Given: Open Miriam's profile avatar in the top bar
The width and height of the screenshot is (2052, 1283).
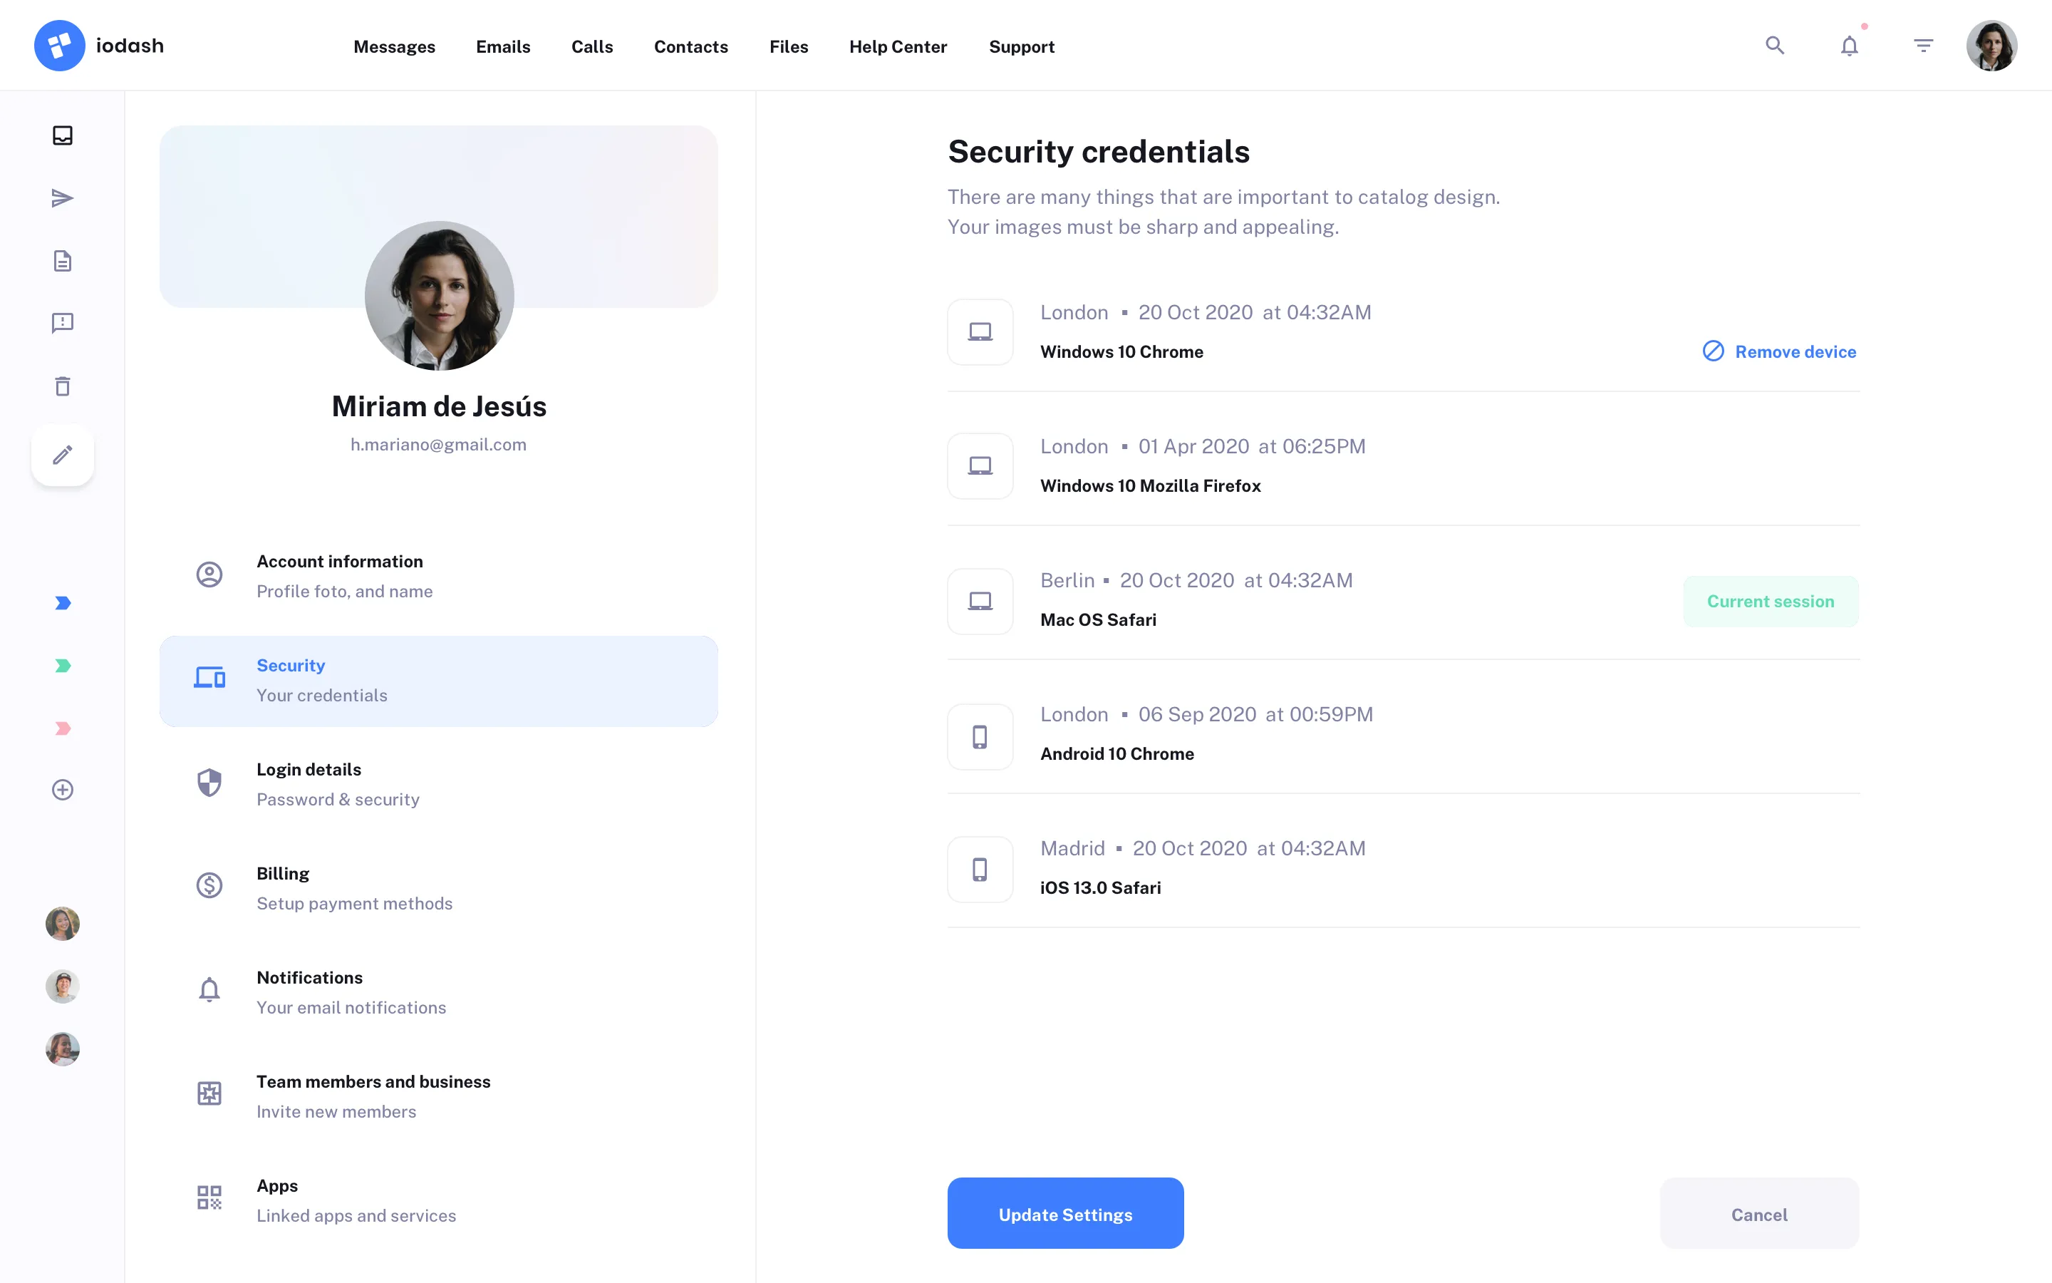Looking at the screenshot, I should click(x=1992, y=45).
